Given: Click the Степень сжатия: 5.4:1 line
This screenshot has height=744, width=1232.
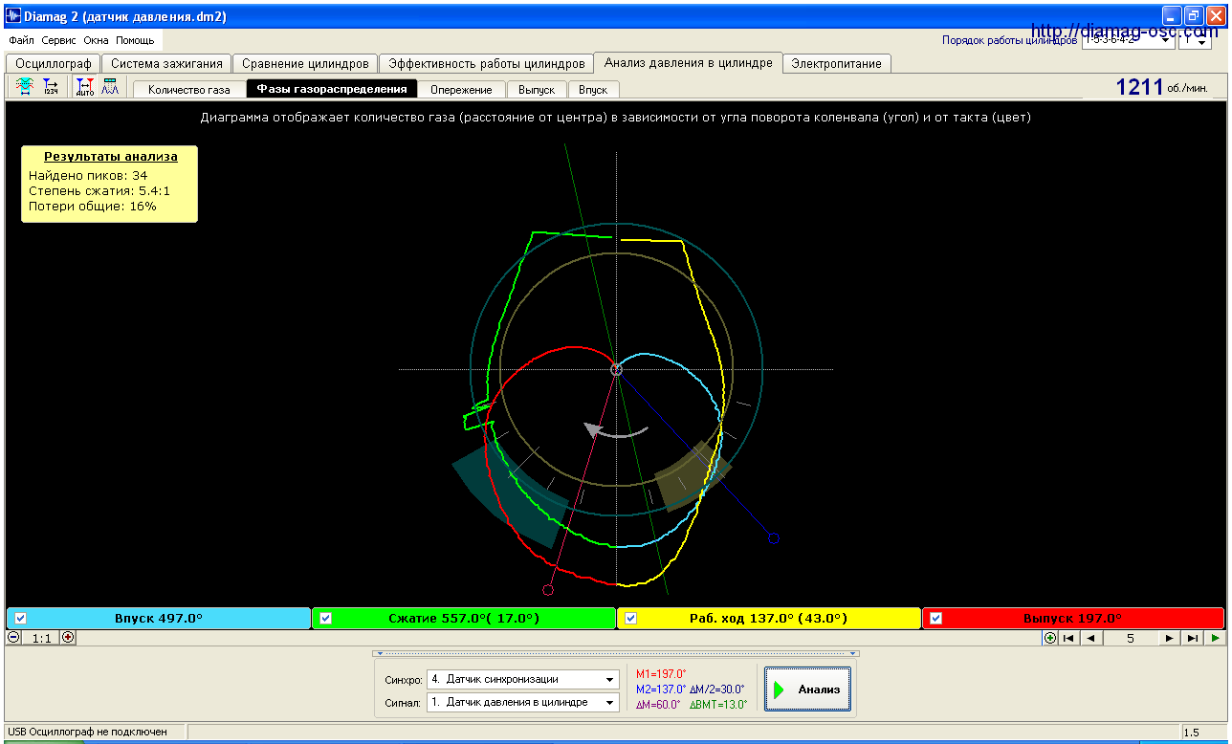Looking at the screenshot, I should coord(99,190).
